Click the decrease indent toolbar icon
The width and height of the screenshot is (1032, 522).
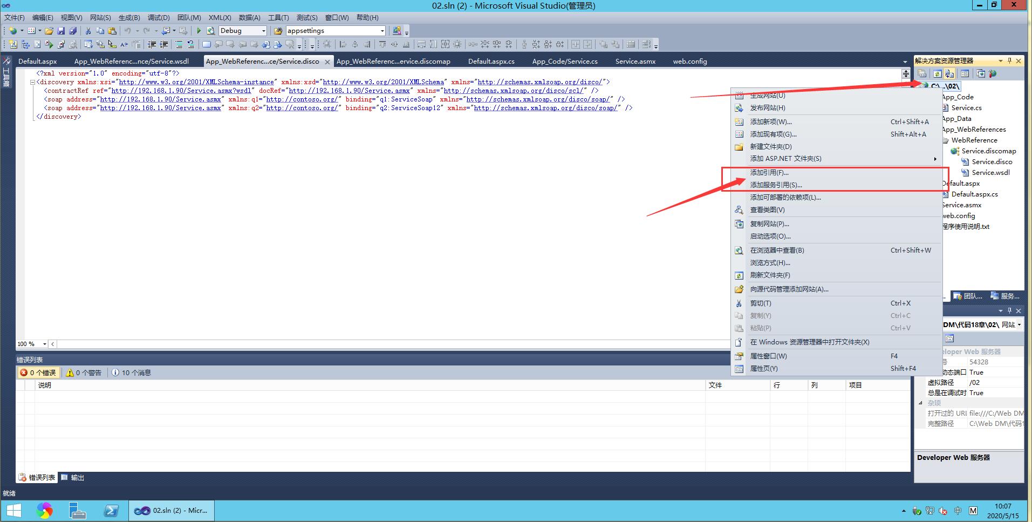[152, 44]
